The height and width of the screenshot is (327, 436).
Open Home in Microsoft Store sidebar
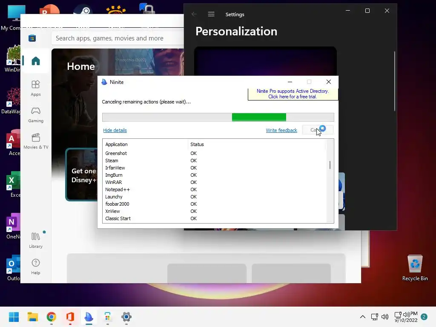[x=36, y=61]
